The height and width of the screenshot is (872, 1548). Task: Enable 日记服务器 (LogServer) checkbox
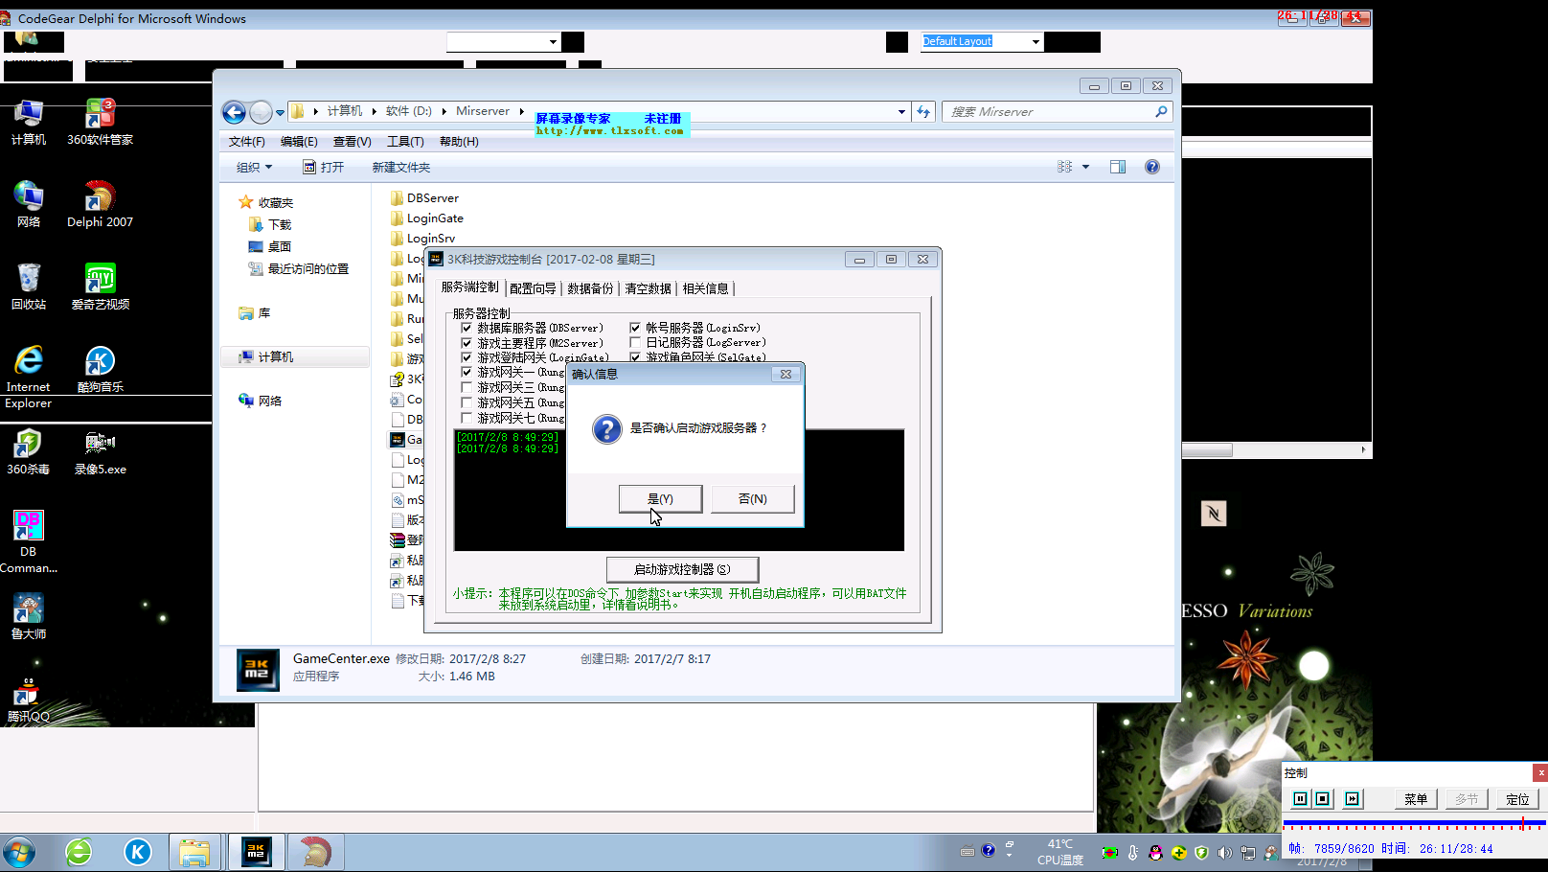(x=635, y=342)
